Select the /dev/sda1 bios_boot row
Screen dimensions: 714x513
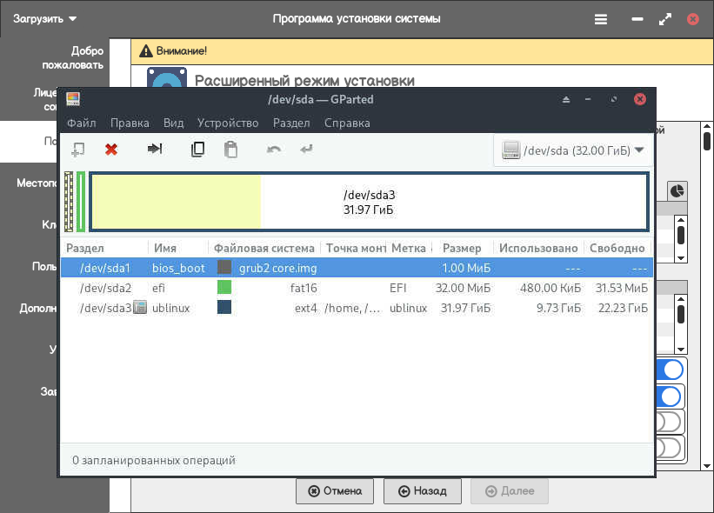tap(357, 268)
